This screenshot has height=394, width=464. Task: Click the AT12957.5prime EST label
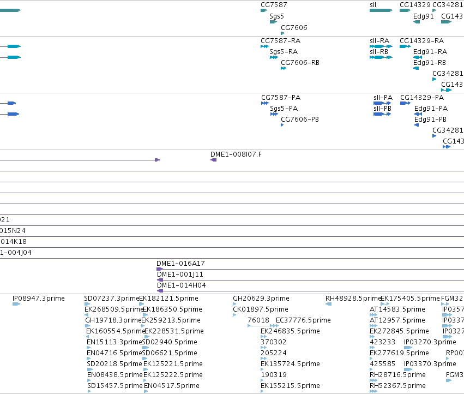coord(397,320)
